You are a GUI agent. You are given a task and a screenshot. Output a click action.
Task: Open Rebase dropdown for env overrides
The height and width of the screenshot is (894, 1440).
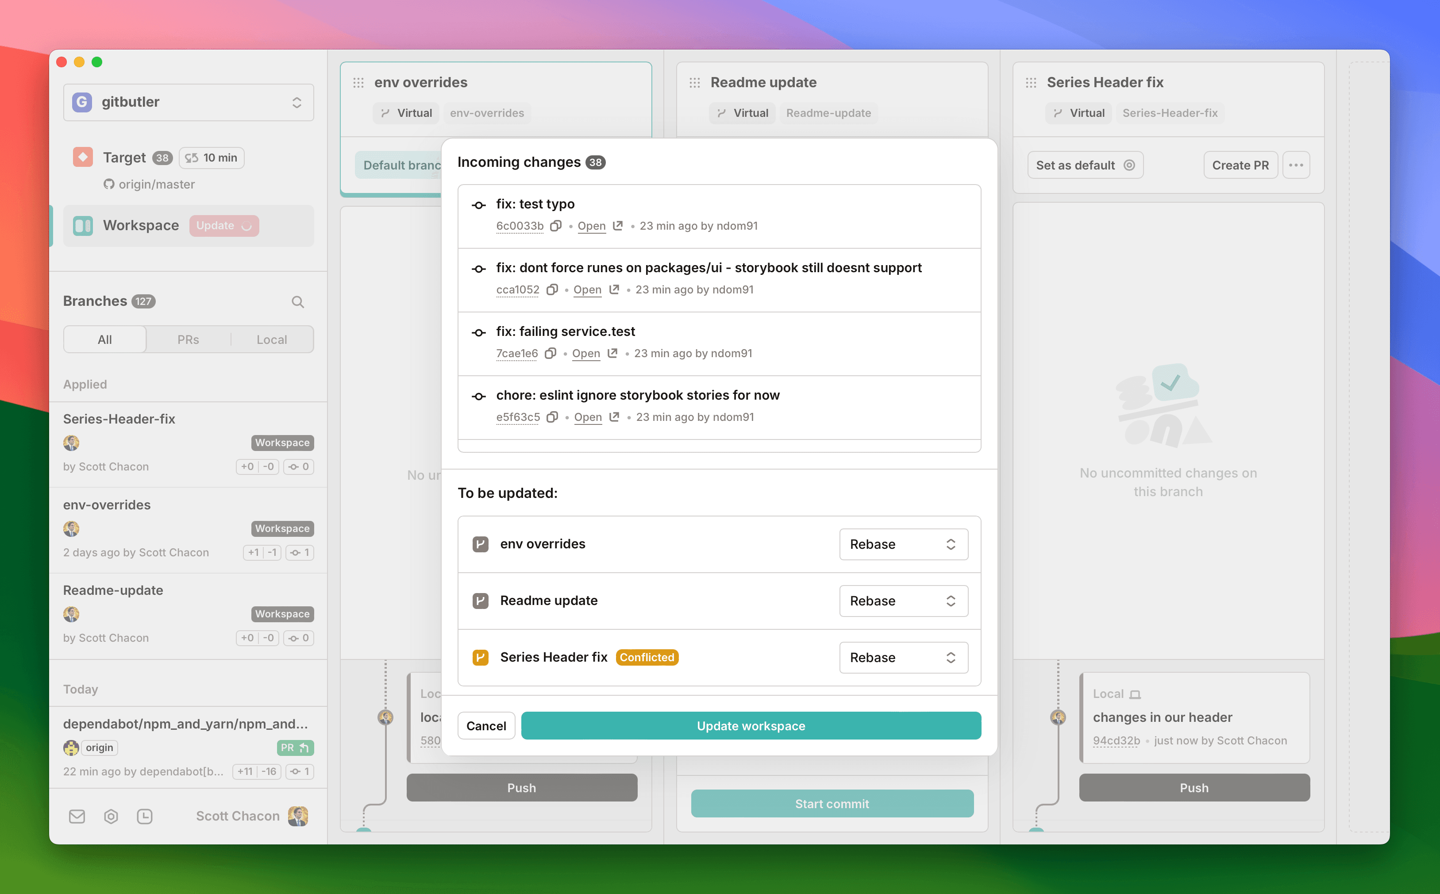pos(903,544)
